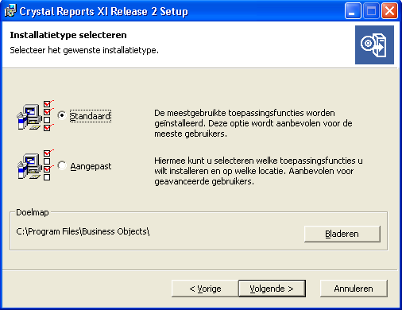Click the C:\Program Files\Business Objects\ path text

pos(83,231)
